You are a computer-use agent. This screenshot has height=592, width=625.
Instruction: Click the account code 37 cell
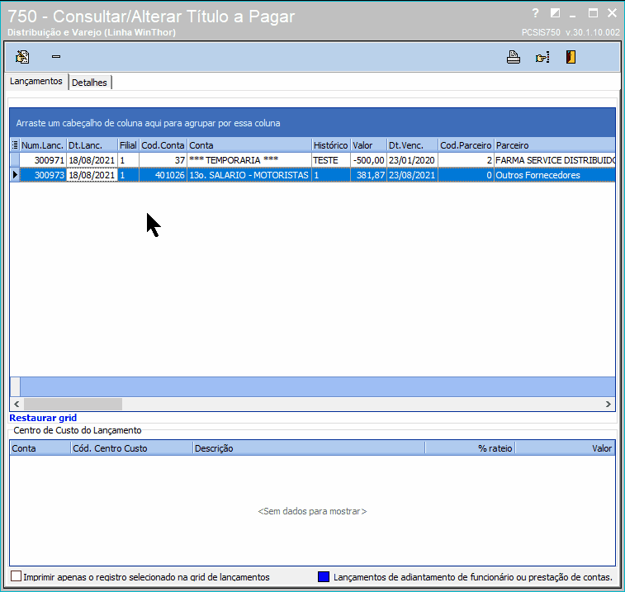point(163,160)
